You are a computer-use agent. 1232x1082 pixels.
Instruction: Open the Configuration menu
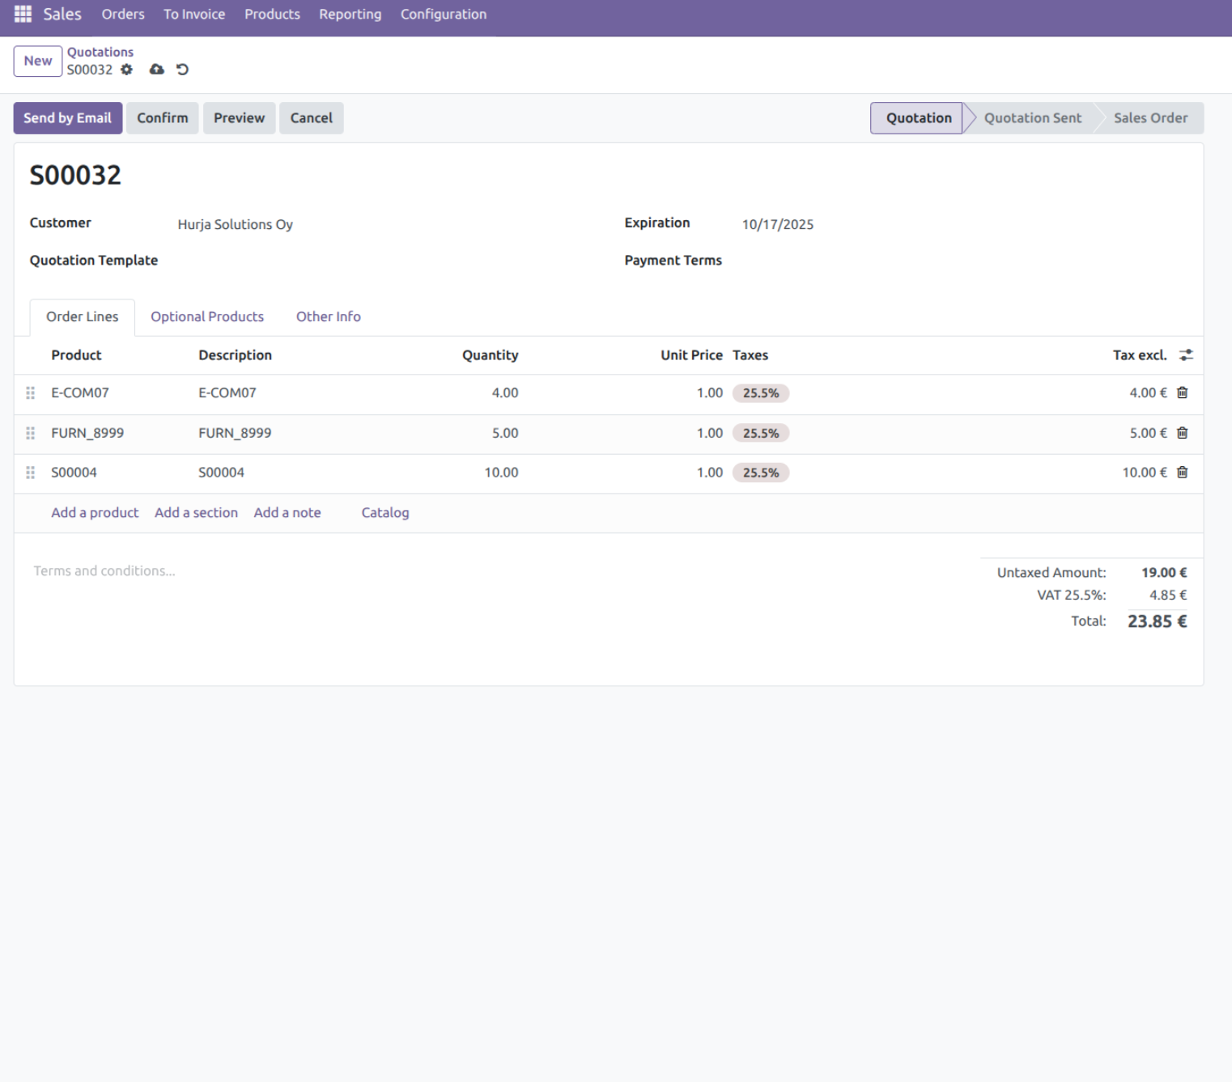(x=444, y=14)
